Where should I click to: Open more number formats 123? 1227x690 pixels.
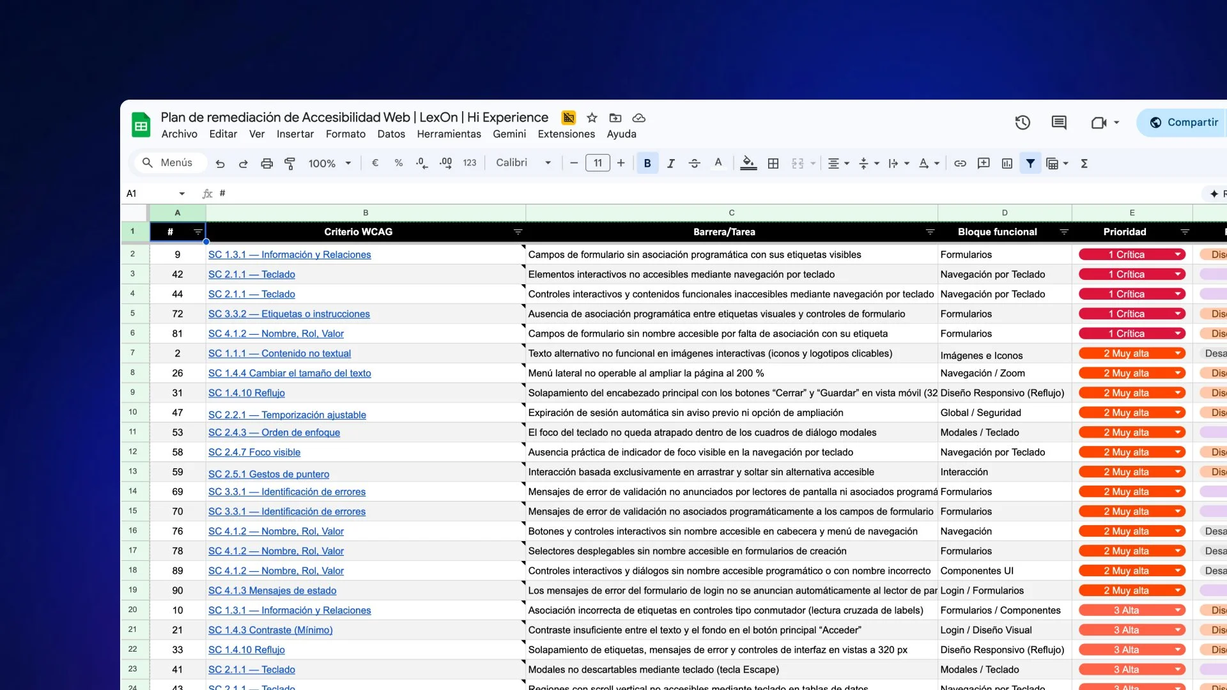(470, 163)
